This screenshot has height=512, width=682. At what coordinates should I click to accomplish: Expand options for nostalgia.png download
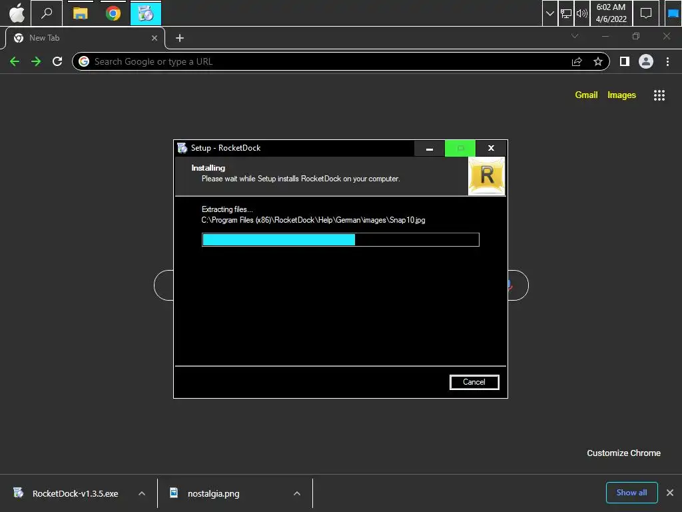click(297, 494)
